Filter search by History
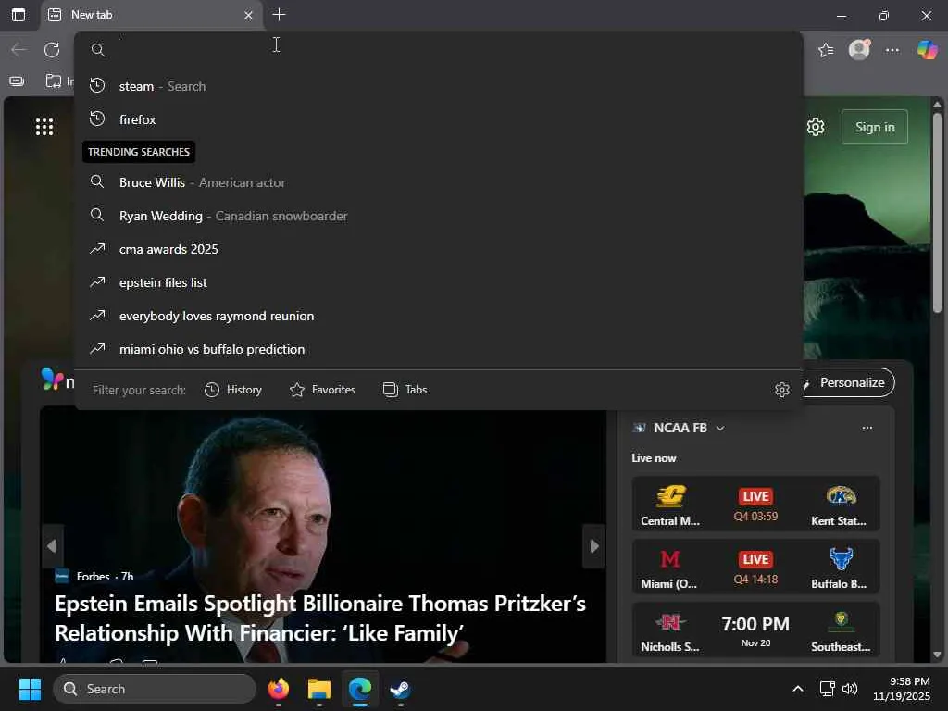This screenshot has width=948, height=711. click(x=232, y=390)
